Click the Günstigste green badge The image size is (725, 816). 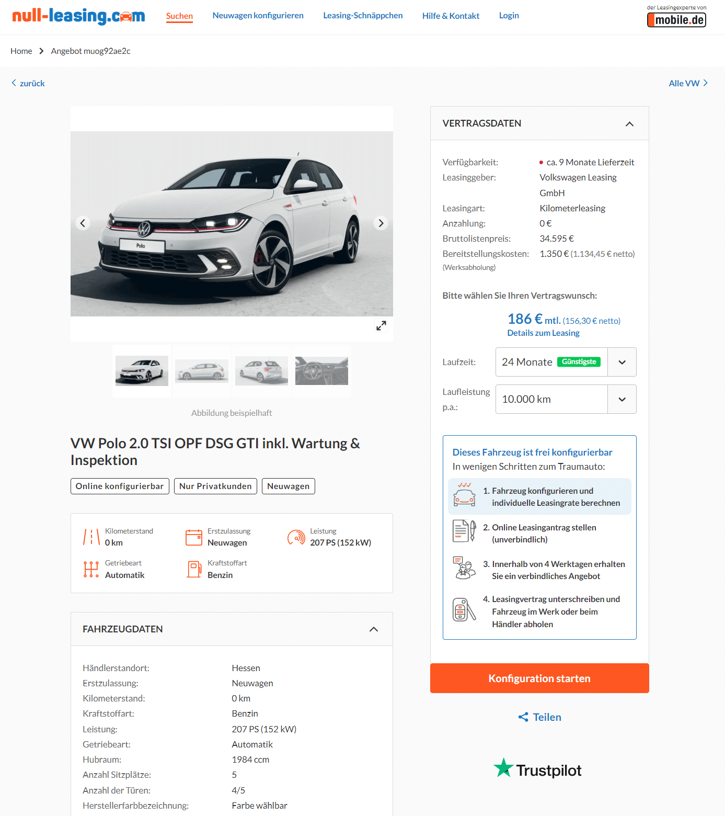(579, 362)
